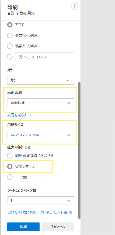This screenshot has height=235, width=115.
Task: Choose 実際のサイズ radio button
Action: tap(10, 166)
